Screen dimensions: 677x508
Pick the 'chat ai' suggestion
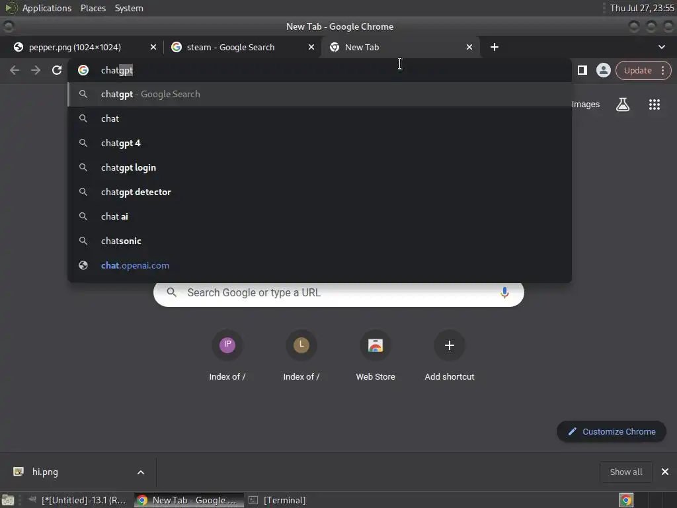319,216
